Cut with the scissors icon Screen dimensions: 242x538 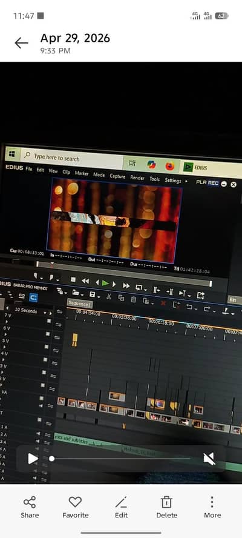click(109, 296)
